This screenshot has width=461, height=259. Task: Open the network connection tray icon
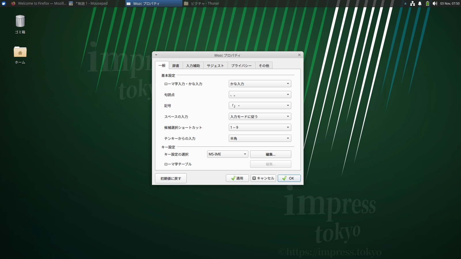coord(413,3)
